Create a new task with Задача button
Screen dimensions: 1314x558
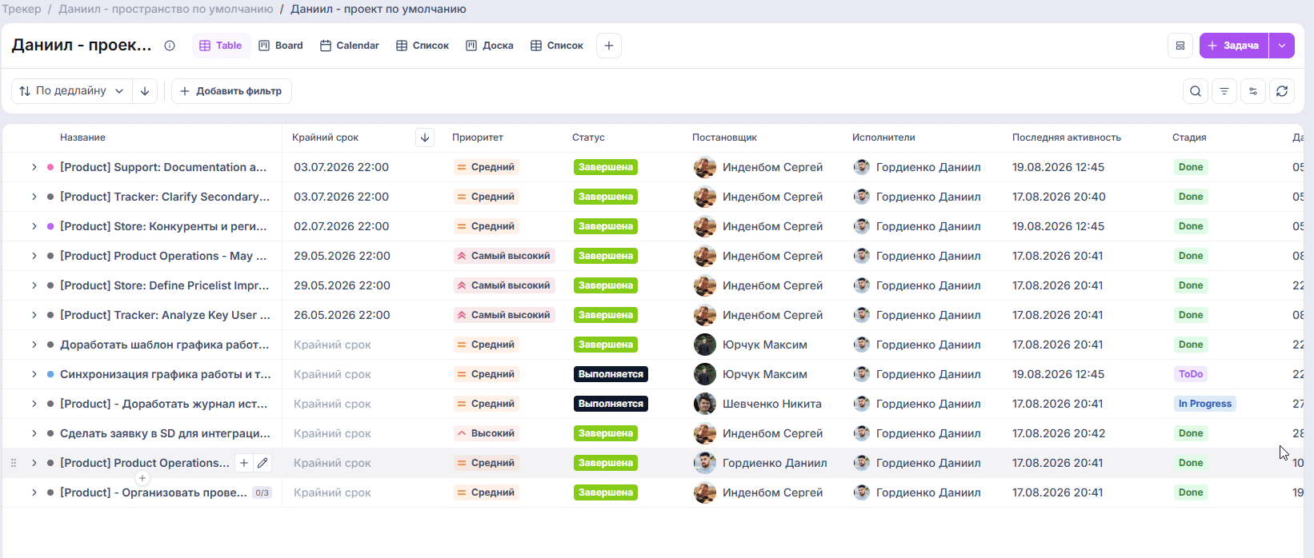pyautogui.click(x=1234, y=46)
